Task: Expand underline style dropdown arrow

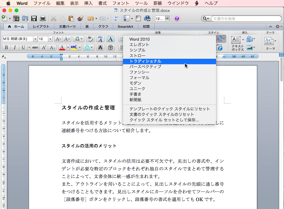Action: click(29, 47)
